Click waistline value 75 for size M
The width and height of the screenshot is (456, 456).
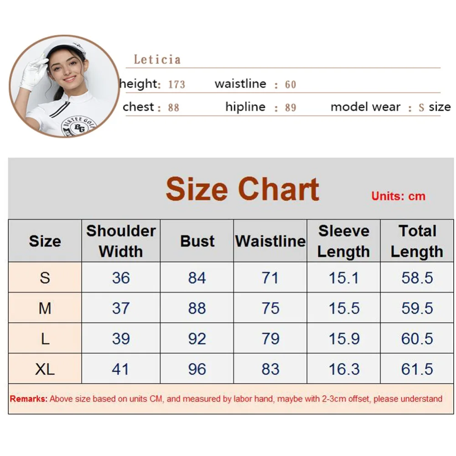270,308
